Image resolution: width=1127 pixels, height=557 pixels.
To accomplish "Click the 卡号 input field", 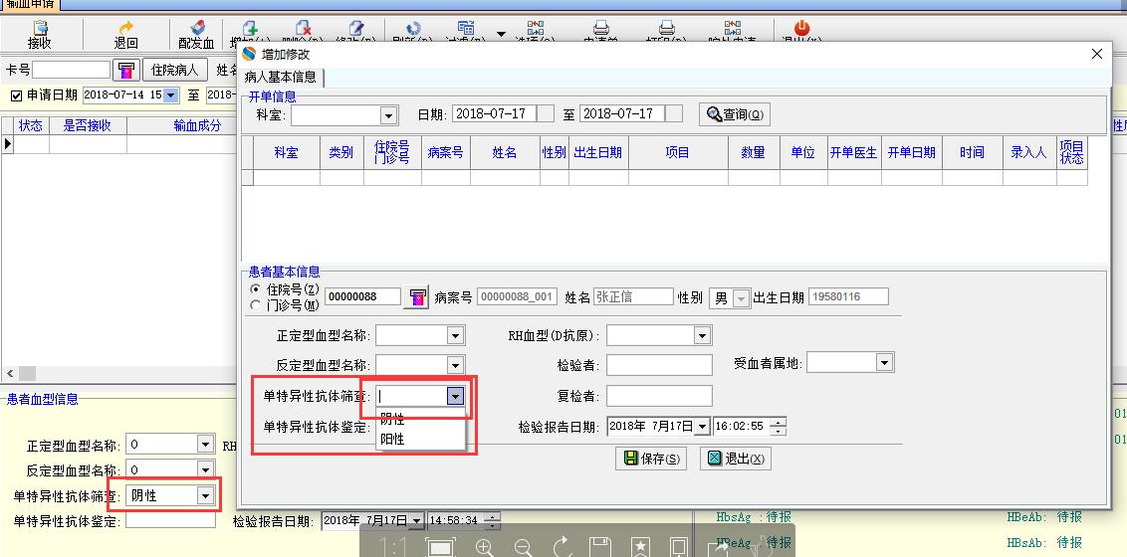I will pyautogui.click(x=71, y=70).
